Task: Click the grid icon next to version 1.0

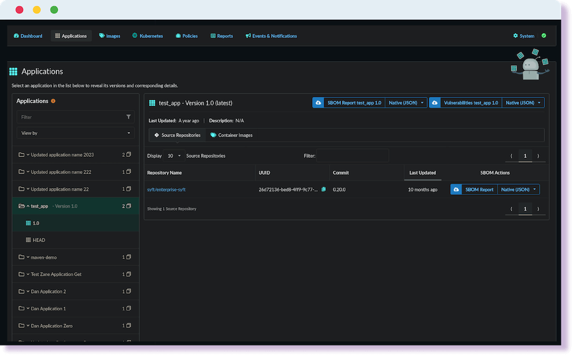Action: click(28, 223)
